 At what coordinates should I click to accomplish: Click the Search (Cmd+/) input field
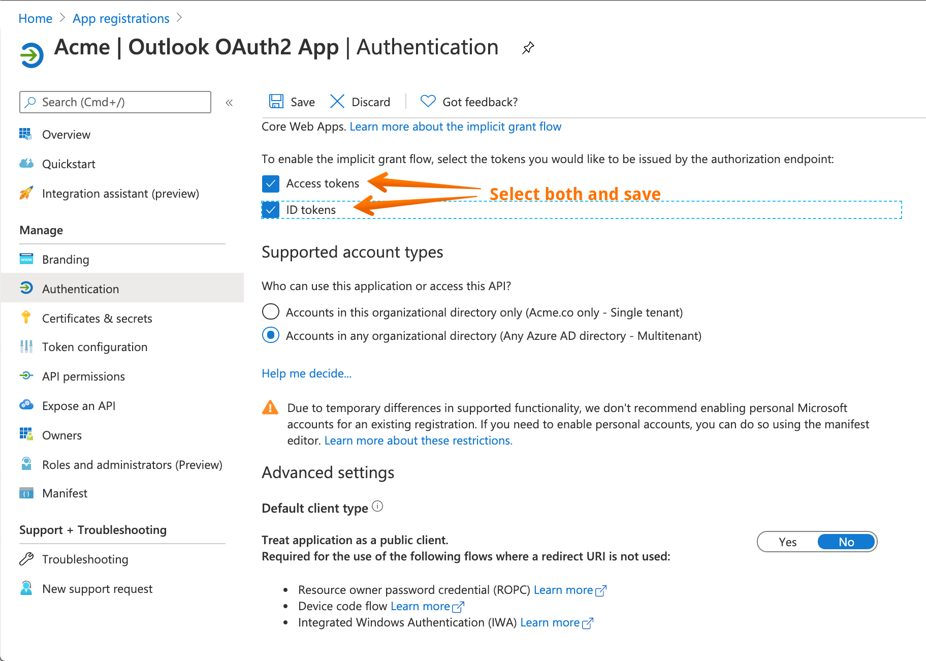point(115,102)
